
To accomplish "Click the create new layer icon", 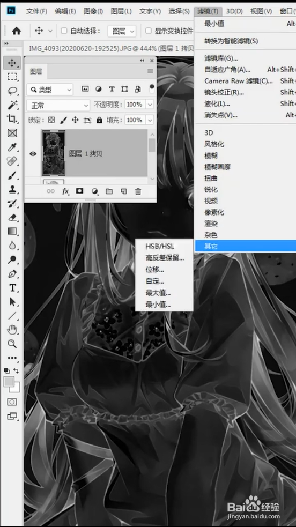I will click(x=124, y=191).
